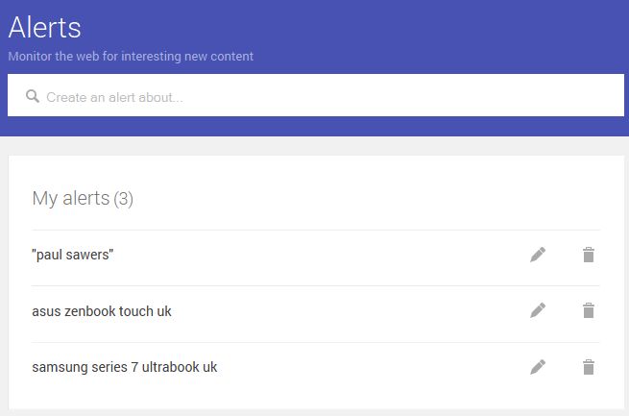This screenshot has height=416, width=629.
Task: Click the alert count '(3)'
Action: [124, 200]
